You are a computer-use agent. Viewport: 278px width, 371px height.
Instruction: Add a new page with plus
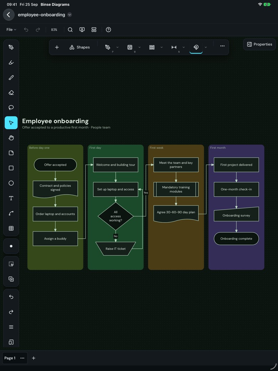[x=34, y=358]
